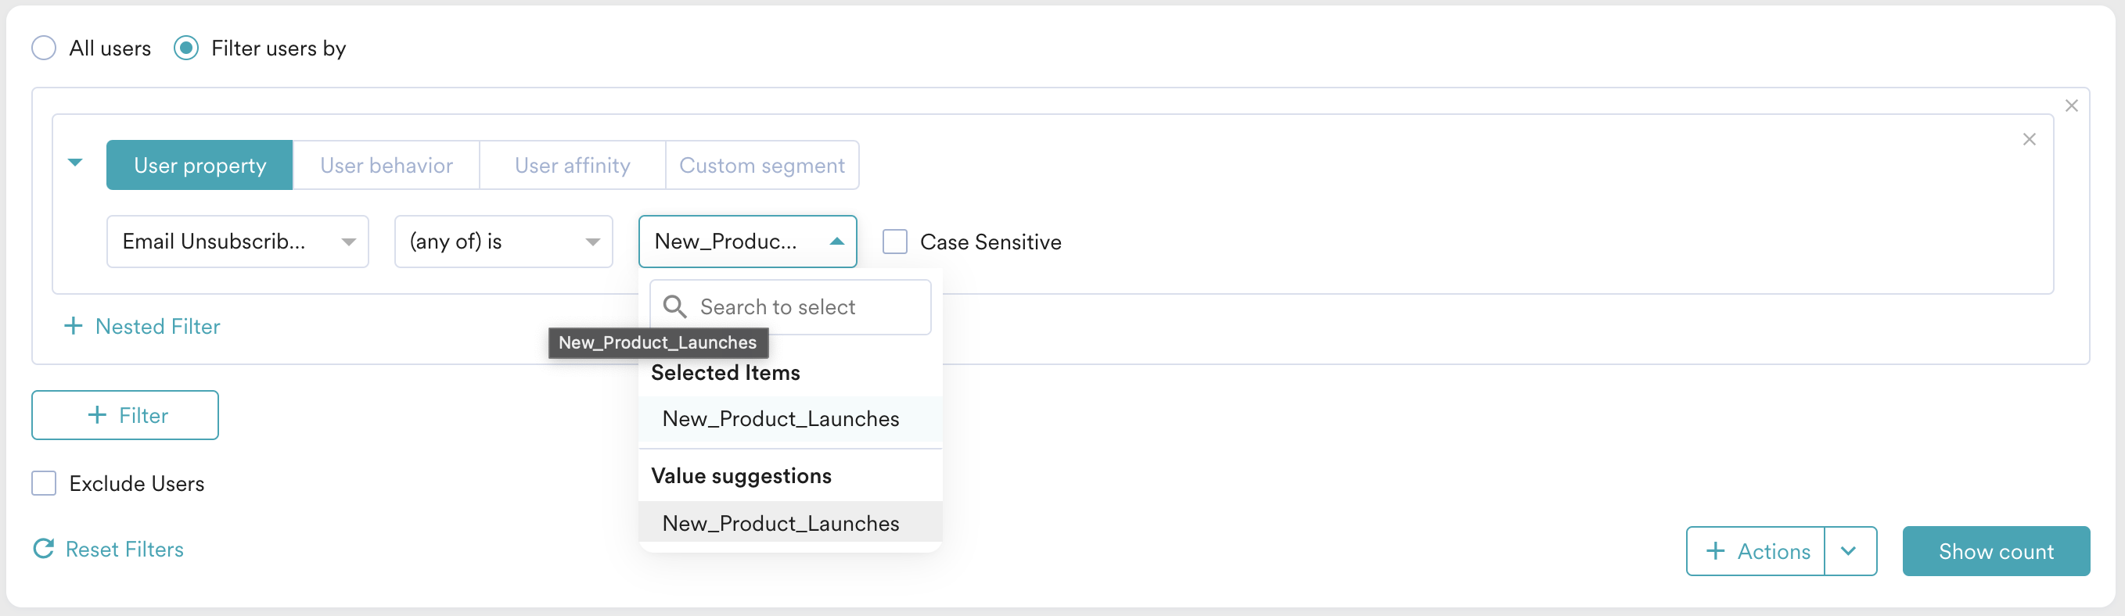Tick the Exclude Users checkbox
The image size is (2125, 616).
click(44, 483)
